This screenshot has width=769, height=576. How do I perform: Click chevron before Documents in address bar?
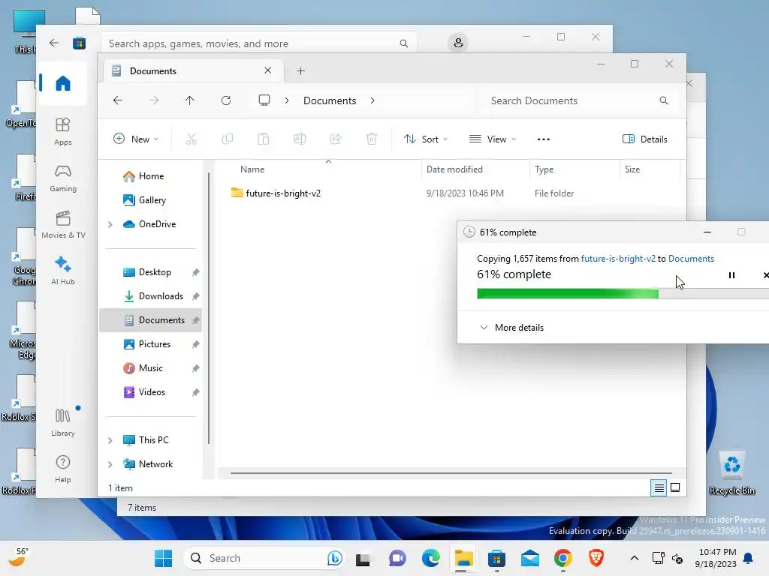pos(287,100)
